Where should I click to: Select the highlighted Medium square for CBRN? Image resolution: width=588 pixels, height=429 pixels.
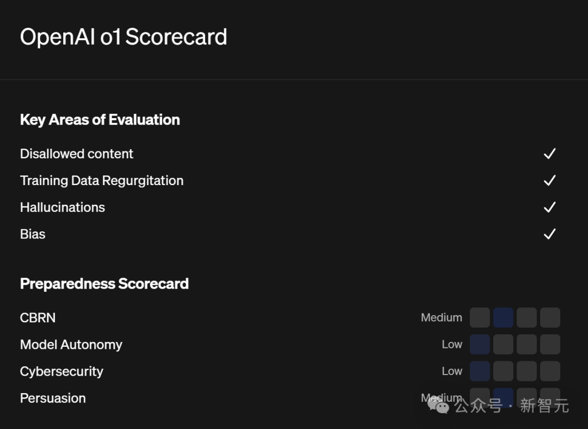point(503,317)
